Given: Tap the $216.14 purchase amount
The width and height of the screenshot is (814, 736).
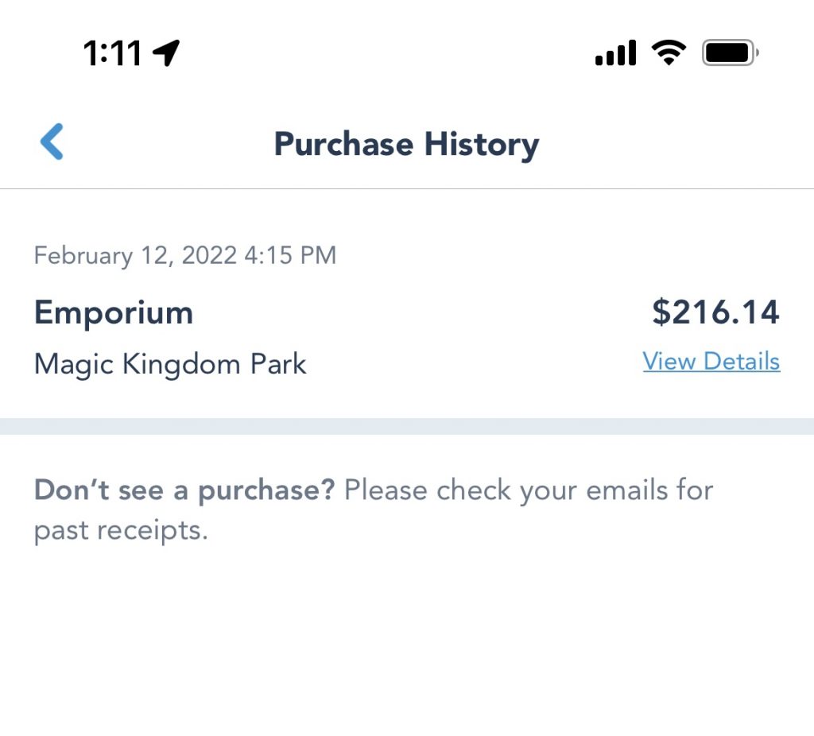Looking at the screenshot, I should tap(716, 312).
